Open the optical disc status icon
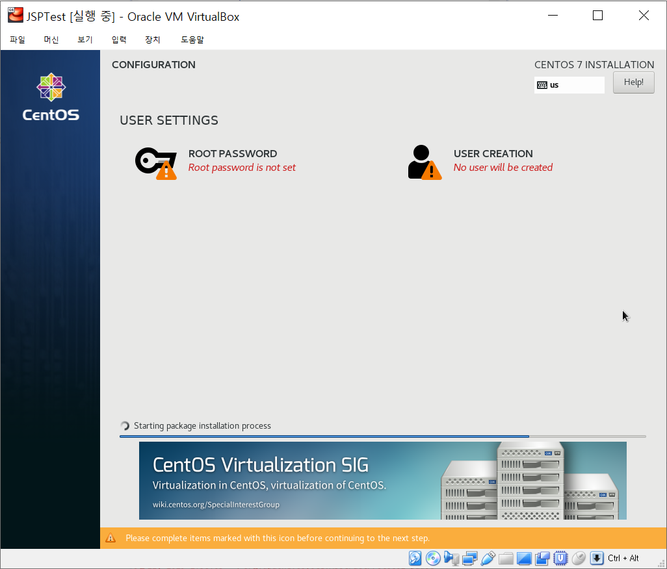The height and width of the screenshot is (569, 667). tap(433, 558)
